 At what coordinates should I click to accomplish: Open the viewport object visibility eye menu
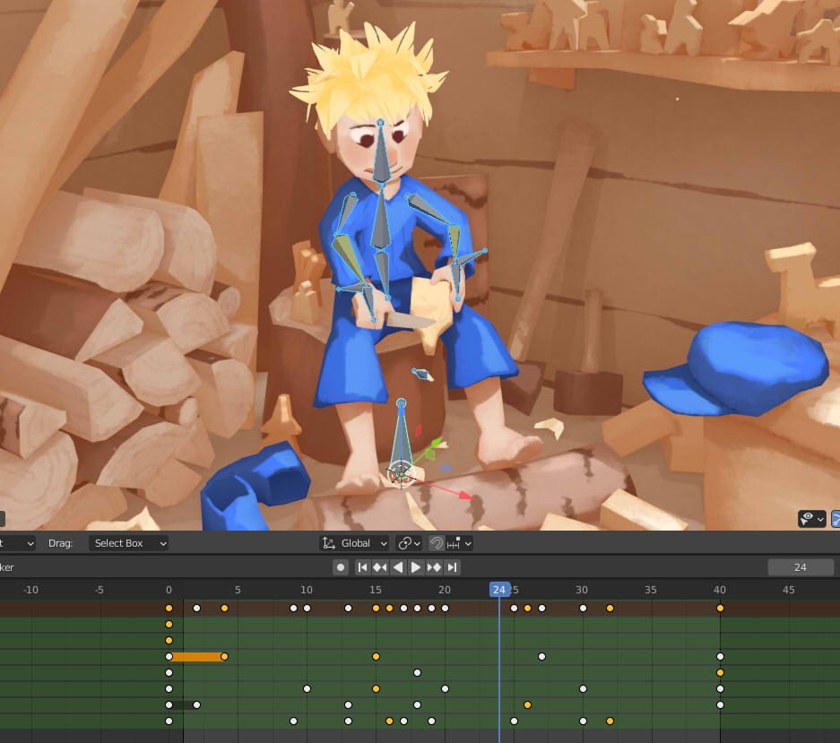[x=811, y=519]
